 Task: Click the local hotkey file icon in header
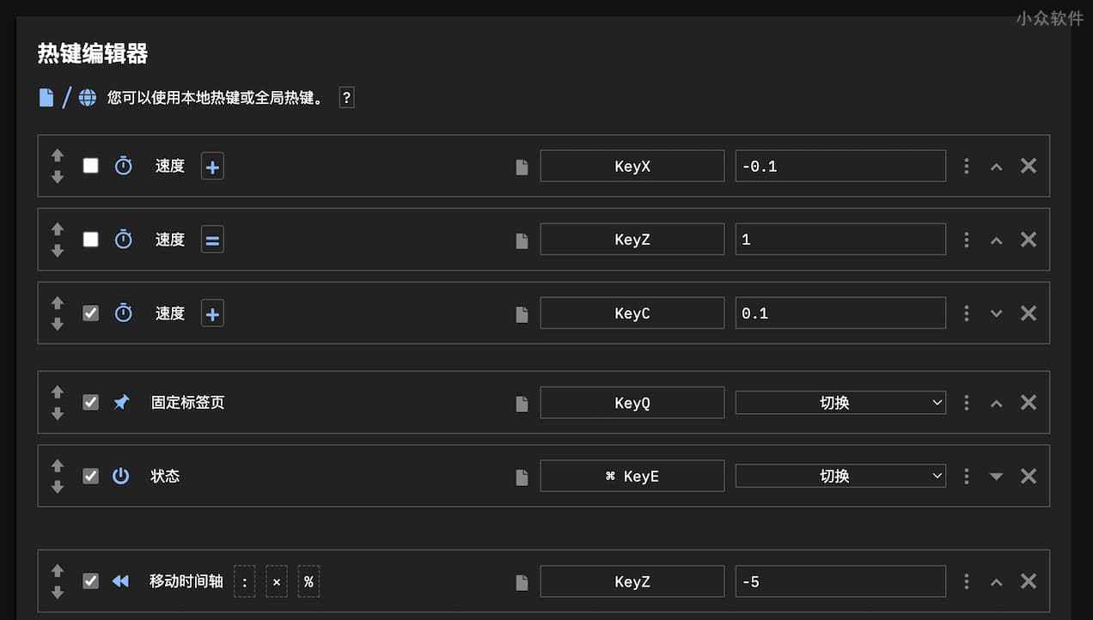coord(46,98)
